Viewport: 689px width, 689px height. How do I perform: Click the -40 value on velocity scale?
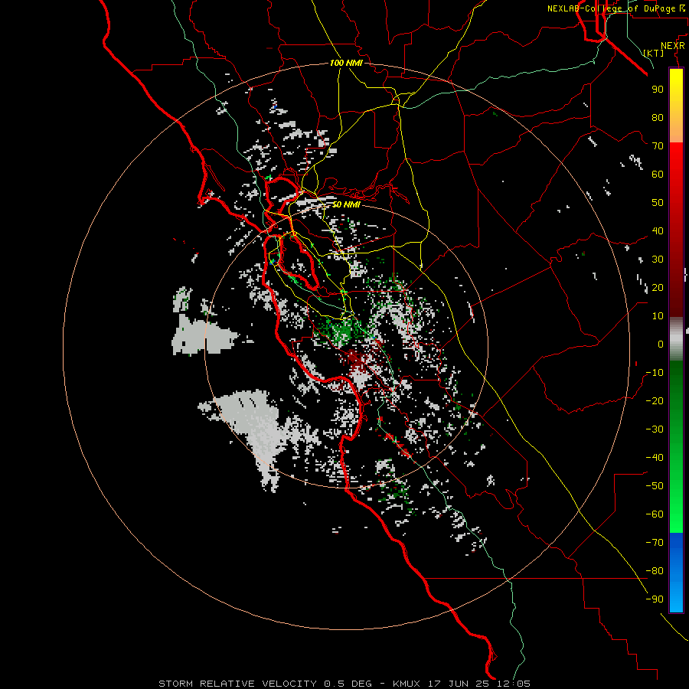[655, 458]
